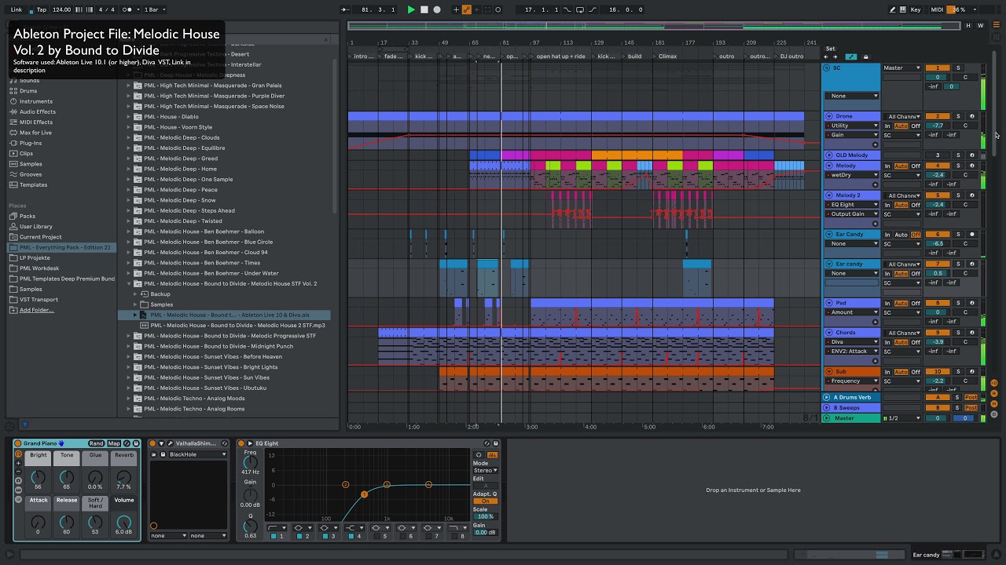Toggle the Loop switch in transport bar
This screenshot has width=1006, height=565.
[580, 9]
